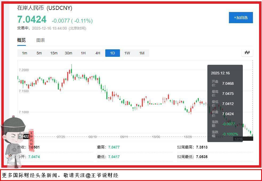Viewport: 262px width, 181px height.
Task: Open the candlestick chart type icon
Action: click(x=247, y=53)
